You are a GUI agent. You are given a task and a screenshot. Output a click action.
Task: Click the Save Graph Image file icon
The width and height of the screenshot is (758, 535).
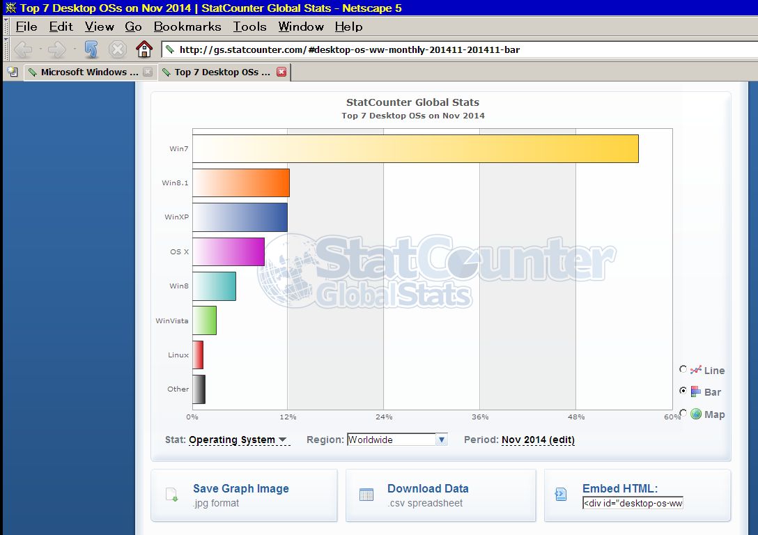pyautogui.click(x=171, y=495)
